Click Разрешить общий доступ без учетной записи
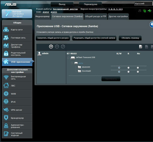153x142 pixels. (x=94, y=38)
